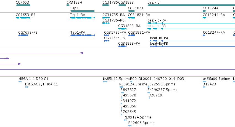Select EST EC22550.5prime
235x127 pixels.
[161, 84]
